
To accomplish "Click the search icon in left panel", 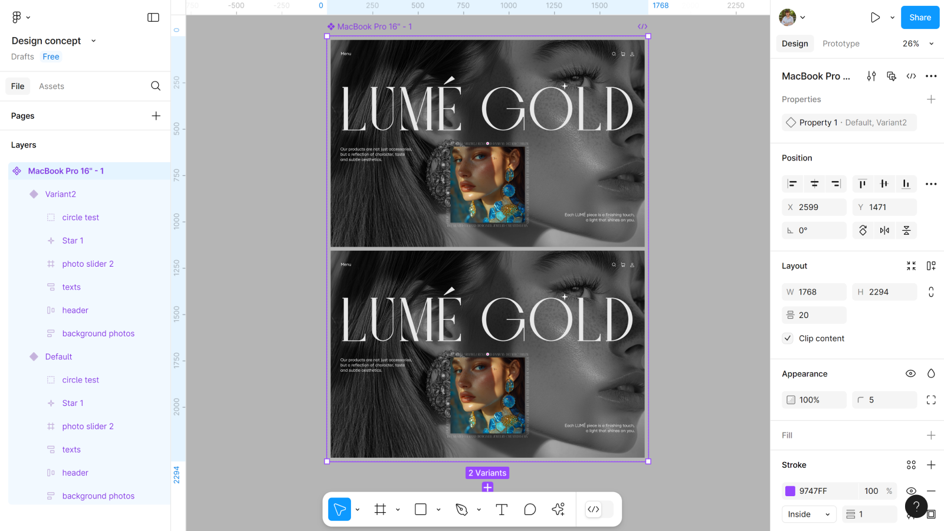I will click(x=156, y=86).
